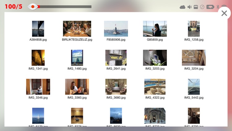Viewport: 232px width, 131px height.
Task: Select the IMG_5442.jpg bridge thumbnail
Action: pos(194,87)
